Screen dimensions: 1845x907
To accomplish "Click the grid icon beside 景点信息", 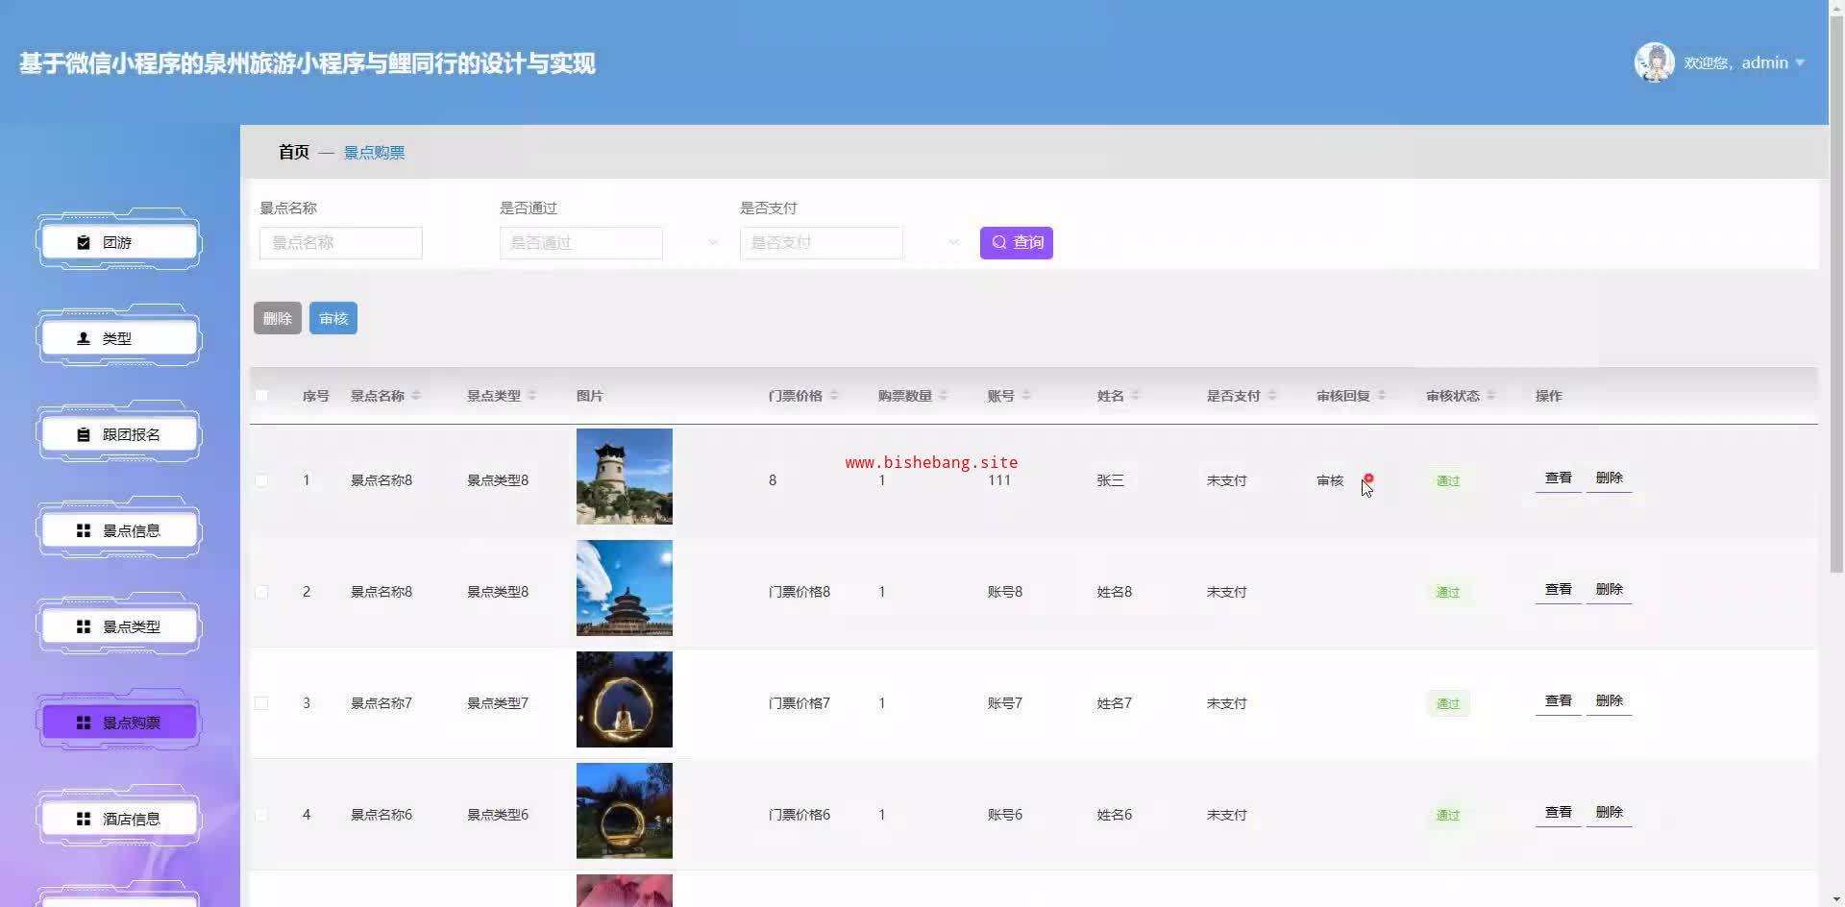I will (84, 531).
